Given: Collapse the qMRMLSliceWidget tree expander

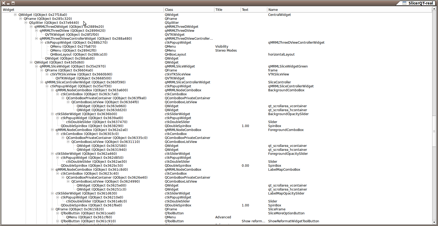Looking at the screenshot, I should [x=36, y=66].
